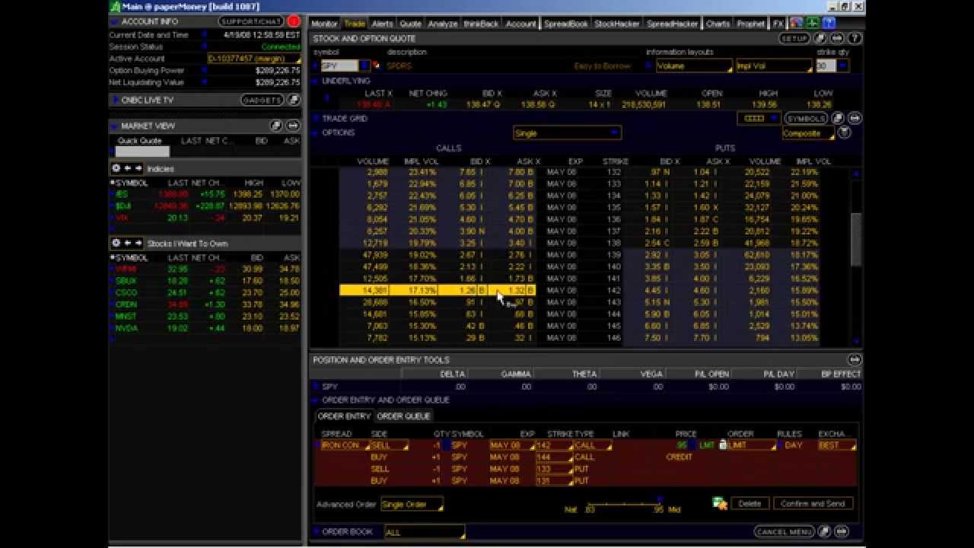Collapse the Options section

click(315, 132)
